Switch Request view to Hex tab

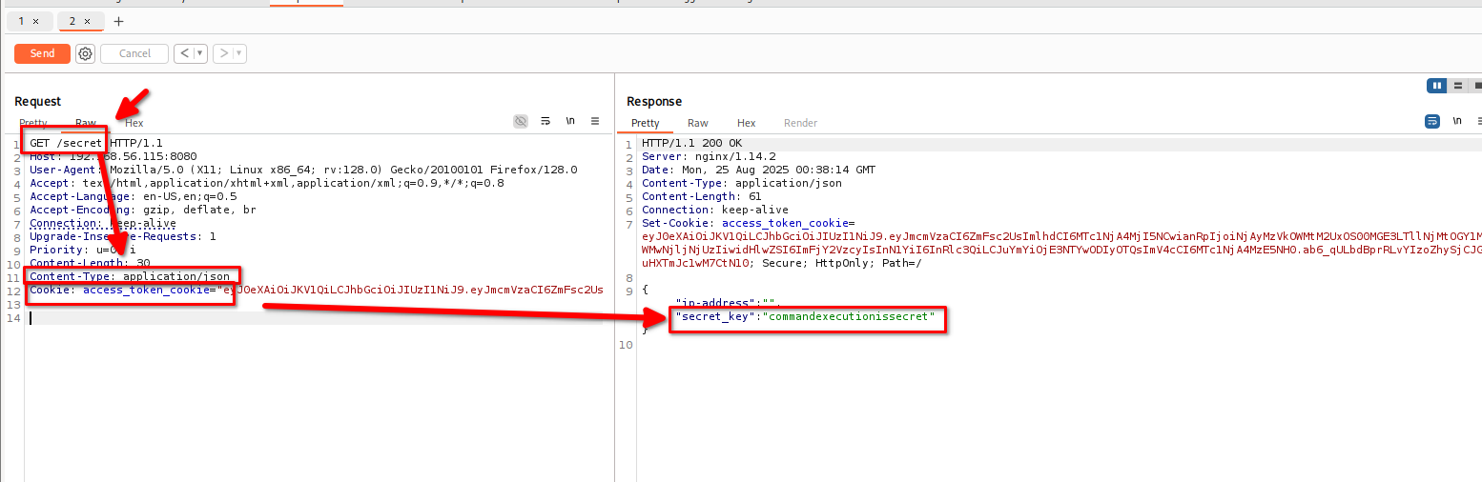point(134,123)
